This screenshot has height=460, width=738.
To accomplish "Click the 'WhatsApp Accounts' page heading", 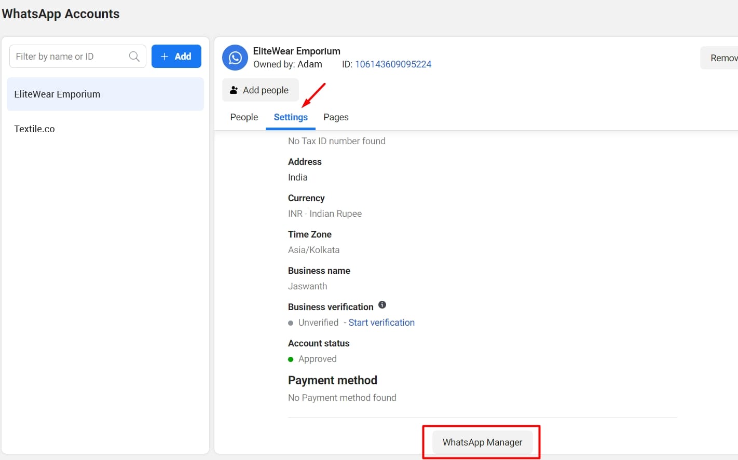I will click(x=61, y=14).
